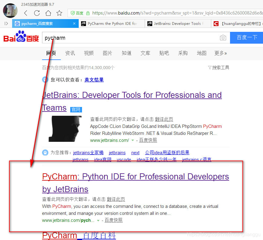Open 百度快照 for PyCharm result

pos(113,220)
